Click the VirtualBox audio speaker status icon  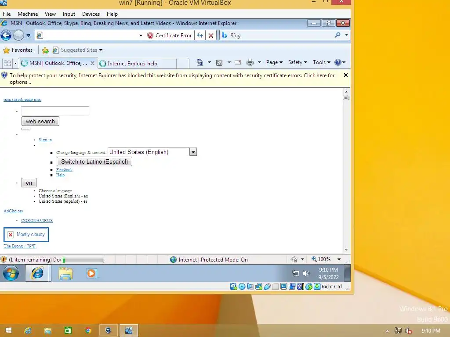pos(250,286)
